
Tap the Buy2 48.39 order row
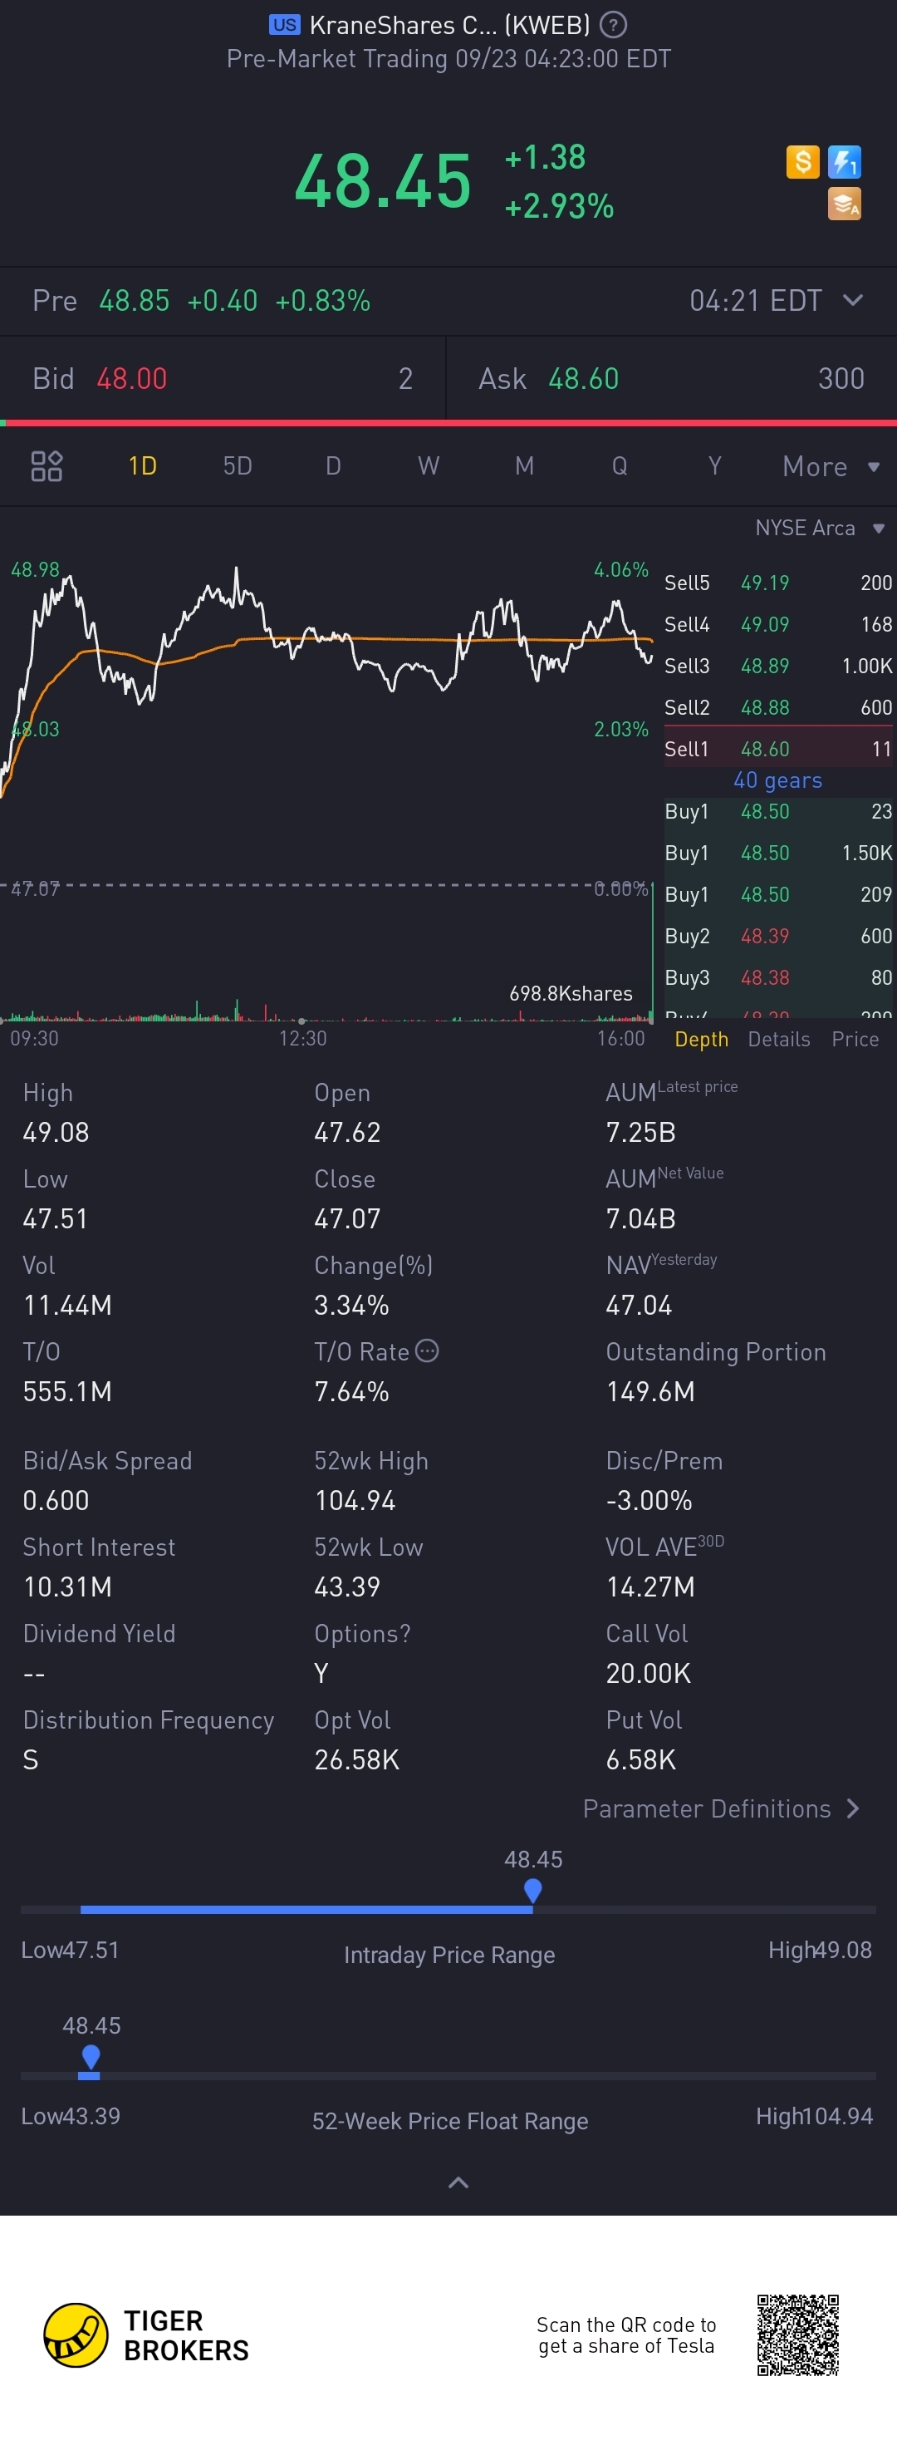(778, 936)
